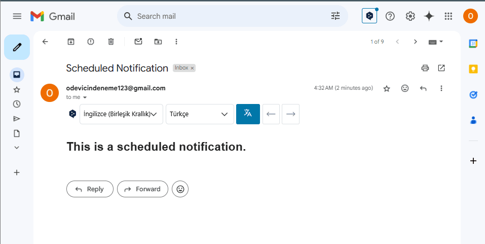Remove the Inbox label from the email
This screenshot has width=485, height=244.
pyautogui.click(x=192, y=68)
